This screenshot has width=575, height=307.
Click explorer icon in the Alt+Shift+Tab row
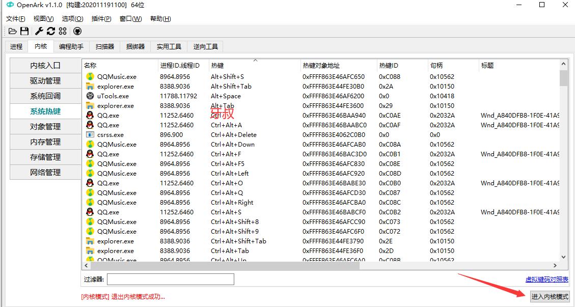90,87
